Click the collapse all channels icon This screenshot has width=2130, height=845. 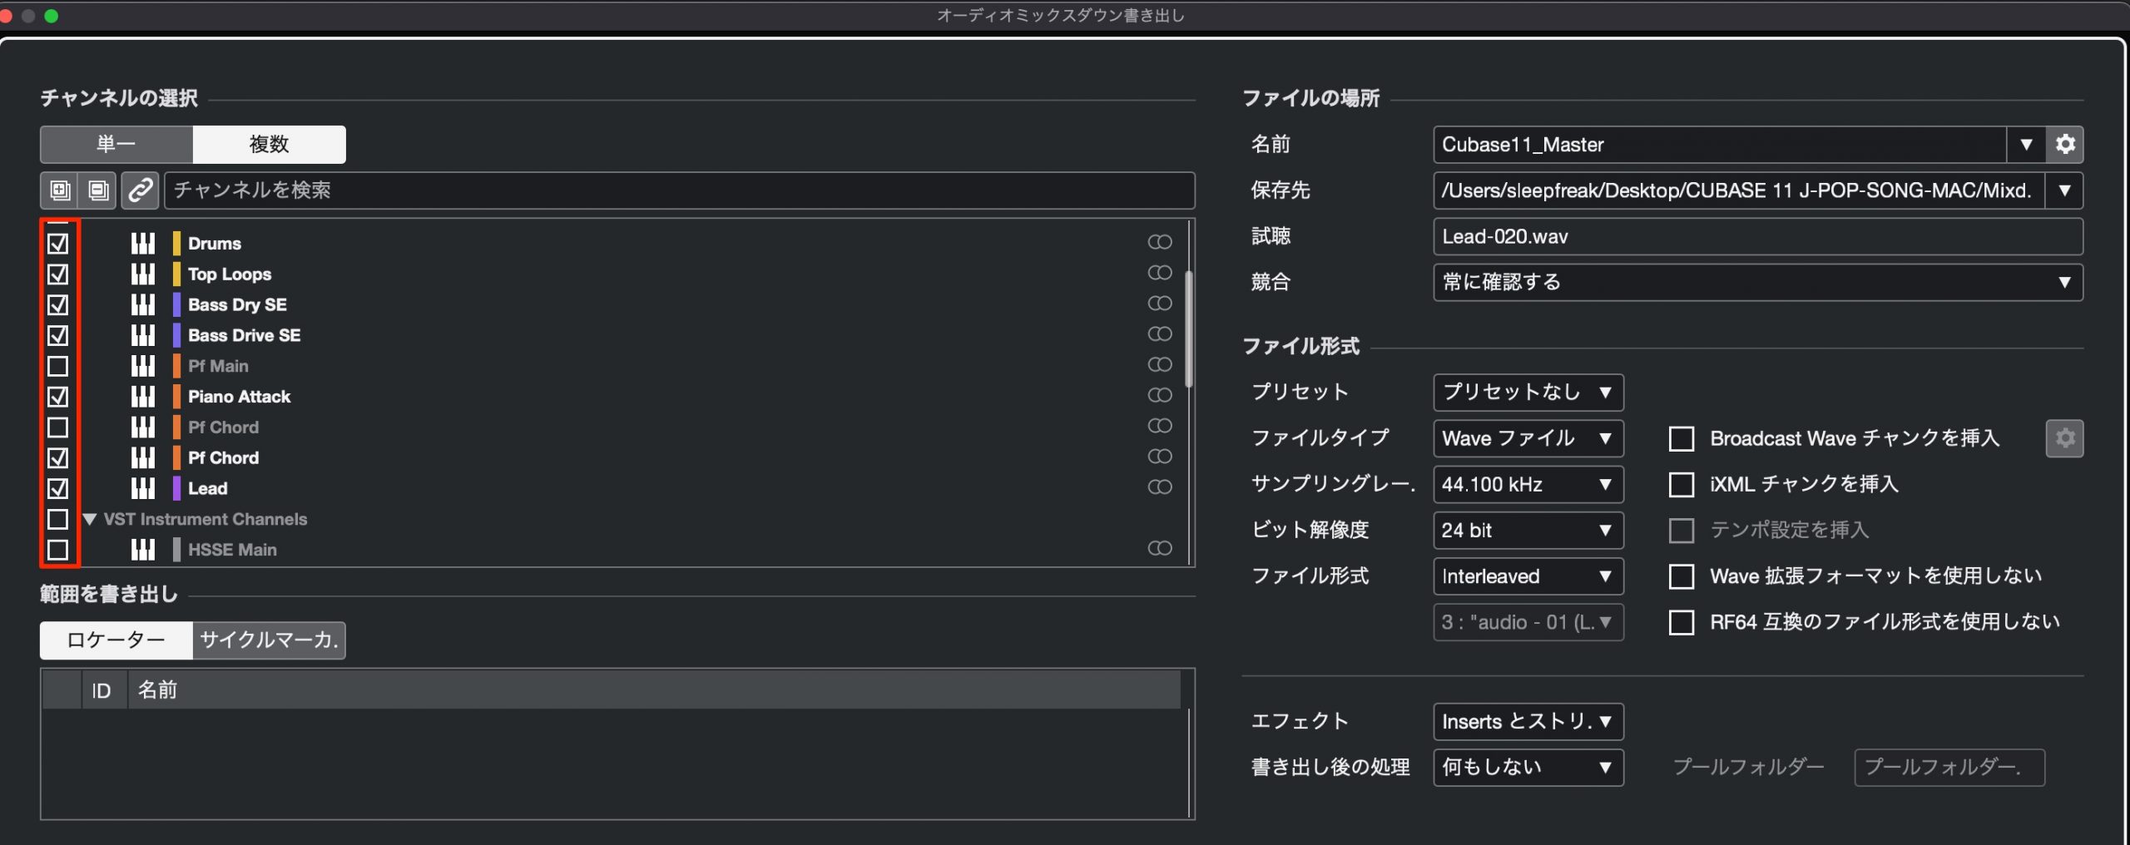98,190
